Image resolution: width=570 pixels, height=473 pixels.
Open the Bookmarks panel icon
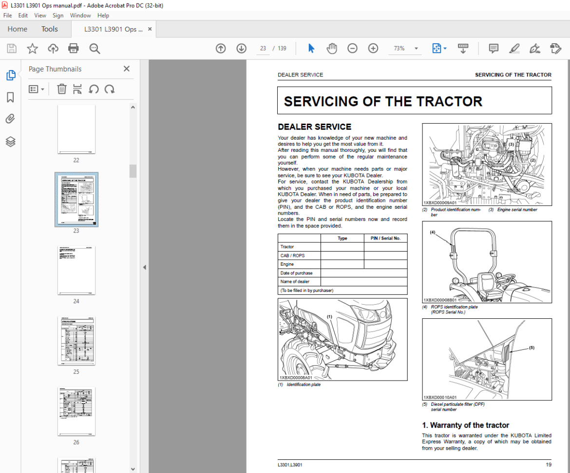[x=11, y=97]
